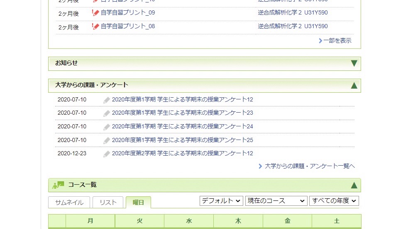408x229 pixels.
Task: Click the red pencil icon beside 自学自習プリント_09
Action: click(x=95, y=13)
